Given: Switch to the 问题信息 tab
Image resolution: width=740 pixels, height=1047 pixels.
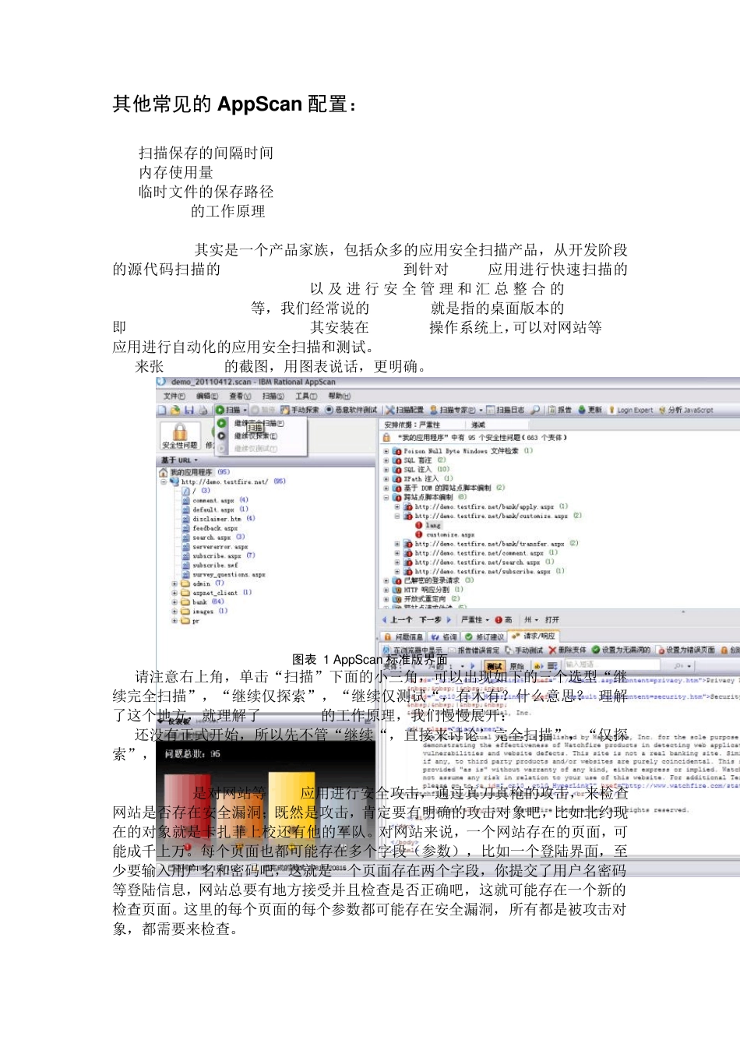Looking at the screenshot, I should coord(403,636).
